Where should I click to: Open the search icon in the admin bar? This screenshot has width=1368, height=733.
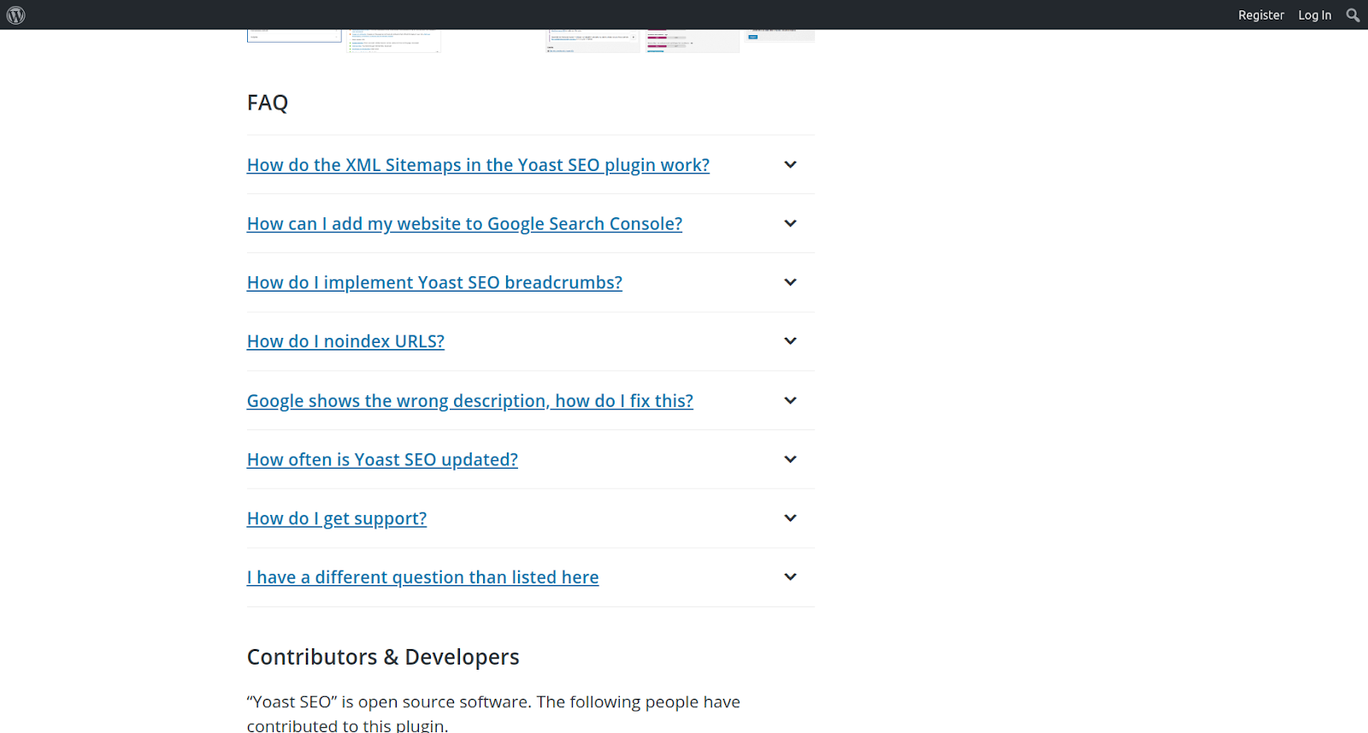click(x=1353, y=15)
